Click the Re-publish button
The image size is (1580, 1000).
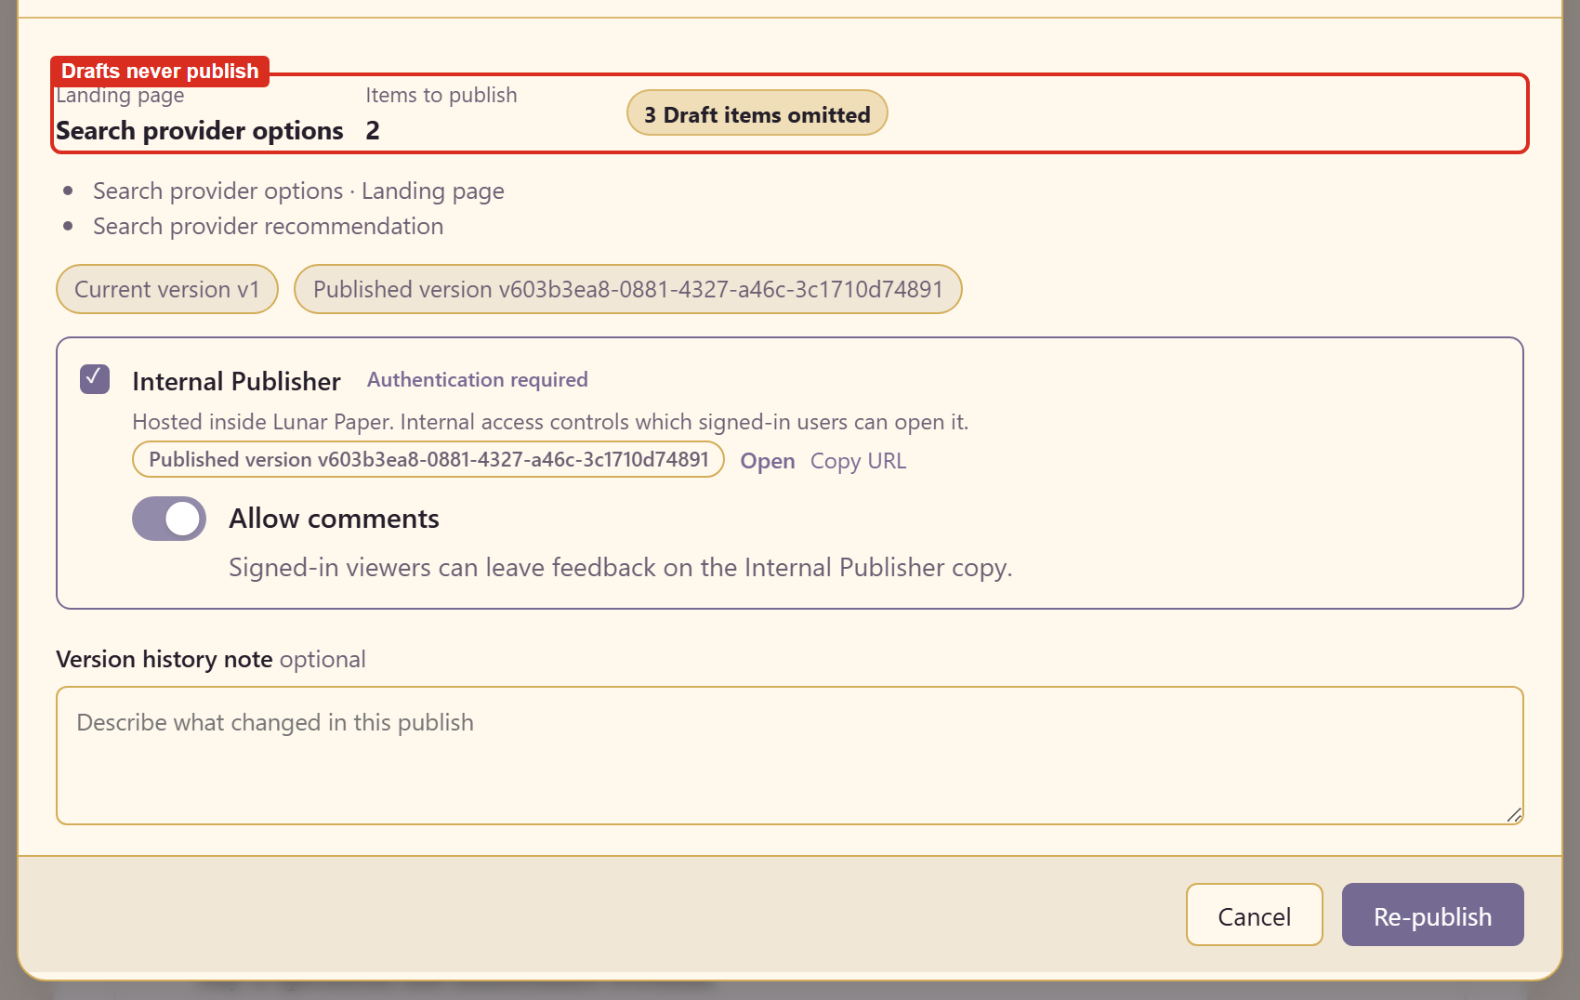tap(1432, 914)
